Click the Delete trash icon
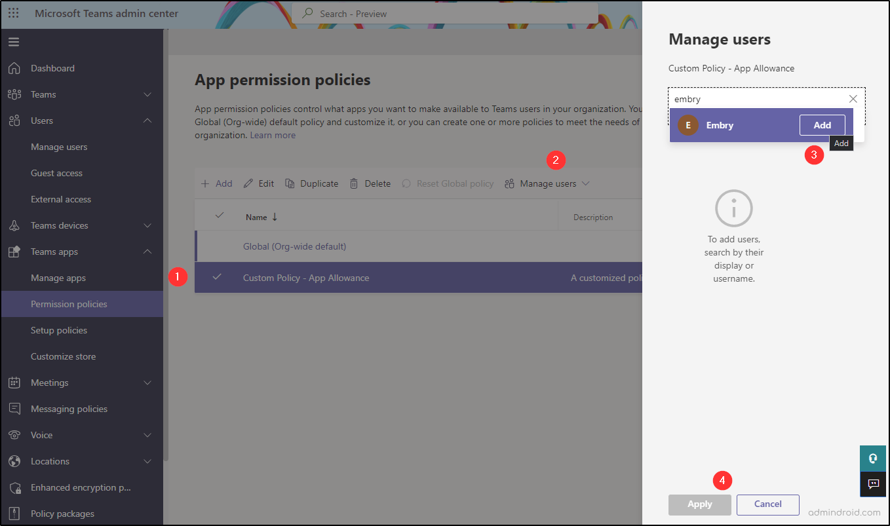Viewport: 890px width, 526px height. click(x=353, y=183)
